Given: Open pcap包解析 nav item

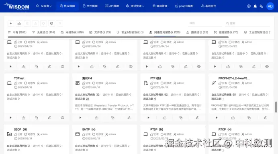Looking at the screenshot, I should click(x=184, y=6).
